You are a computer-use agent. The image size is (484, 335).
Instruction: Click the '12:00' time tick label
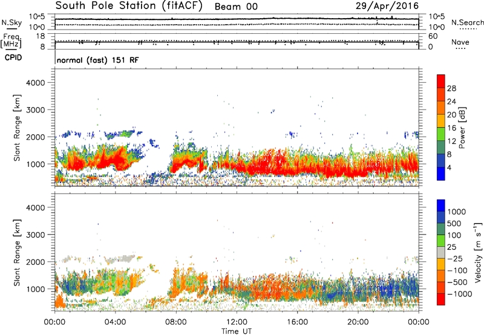(237, 322)
